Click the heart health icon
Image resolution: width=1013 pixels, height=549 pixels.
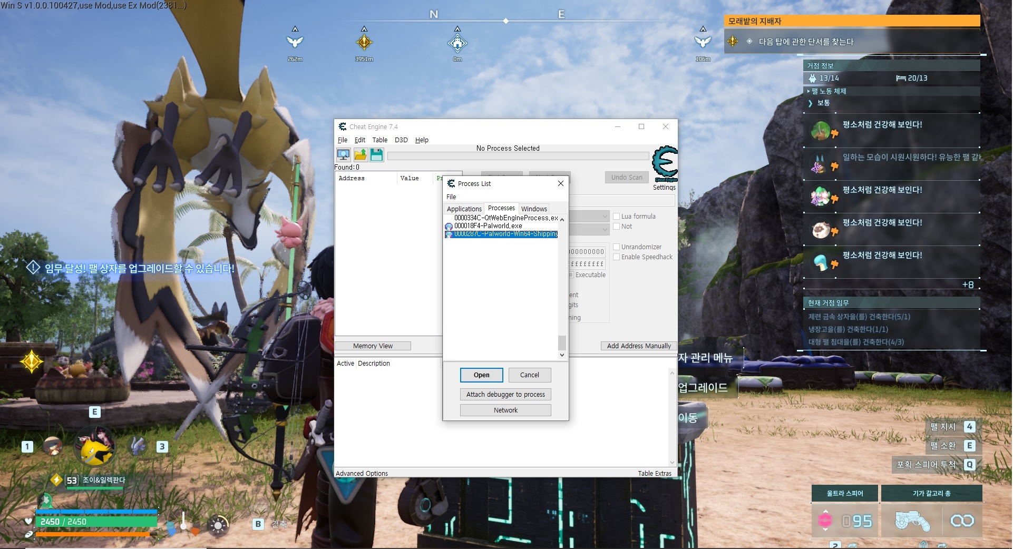(x=28, y=521)
